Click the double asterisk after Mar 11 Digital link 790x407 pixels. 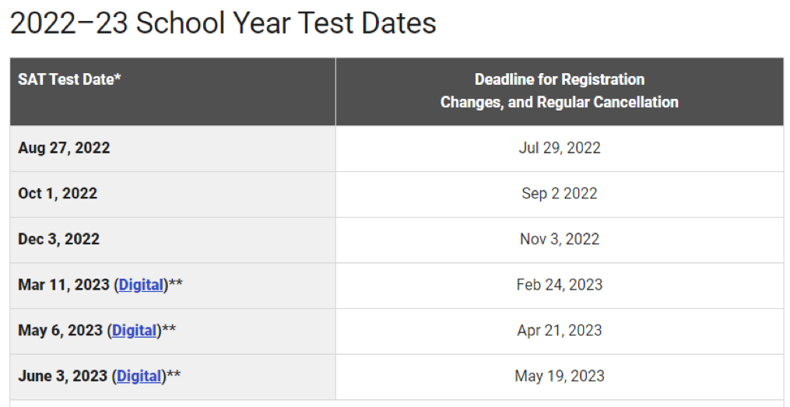pyautogui.click(x=176, y=283)
